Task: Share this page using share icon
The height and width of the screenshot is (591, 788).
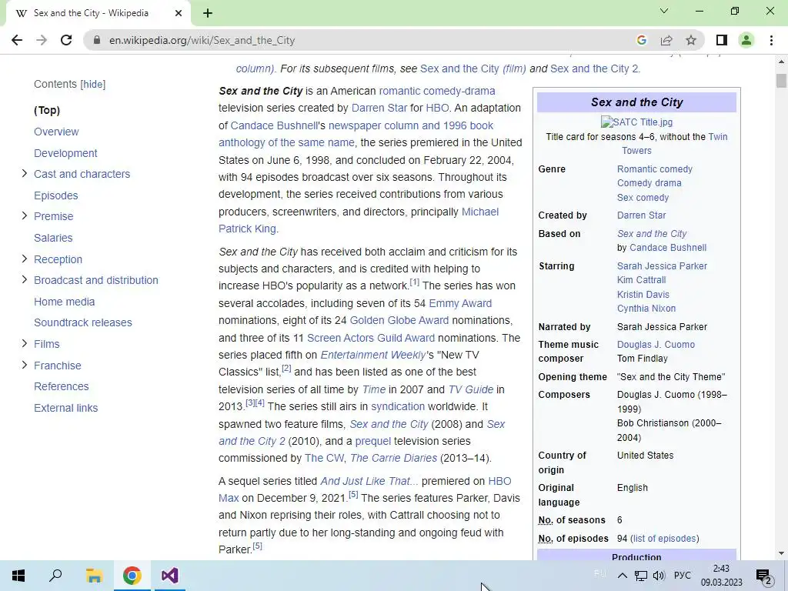Action: [x=666, y=40]
